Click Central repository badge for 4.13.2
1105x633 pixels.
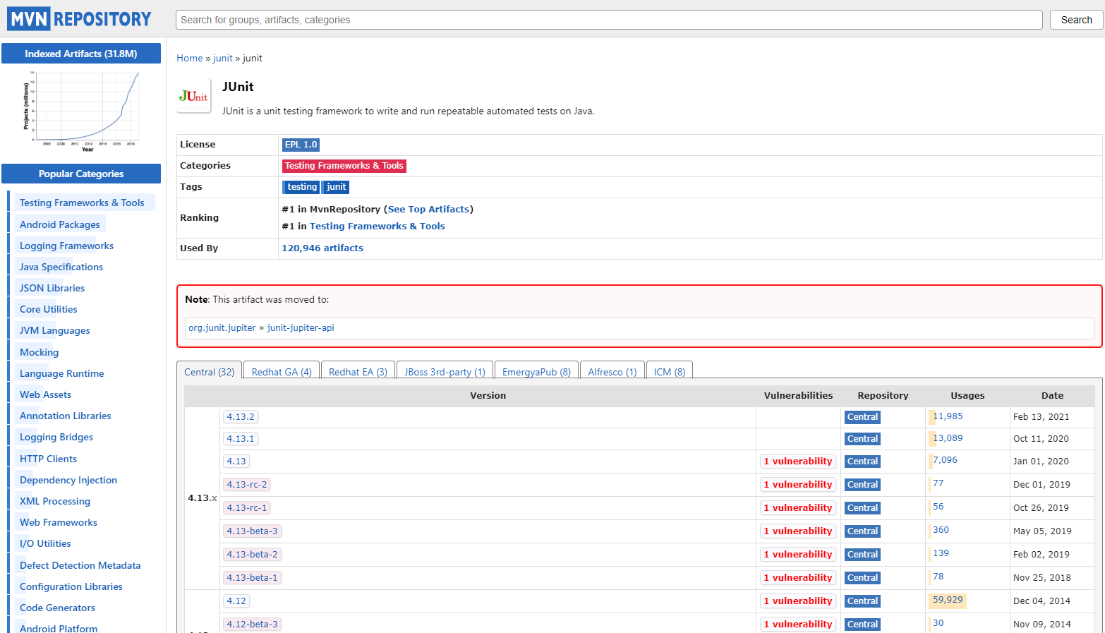862,417
